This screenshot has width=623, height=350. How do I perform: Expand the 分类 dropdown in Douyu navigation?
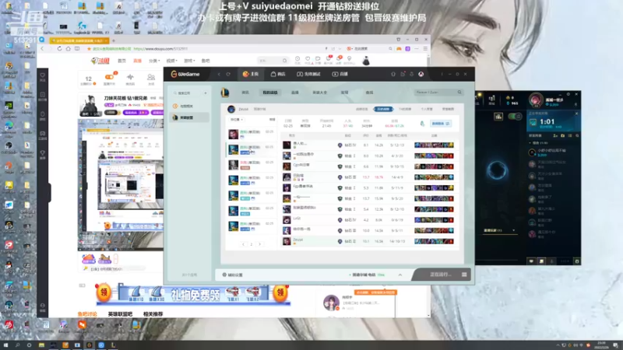click(x=154, y=61)
